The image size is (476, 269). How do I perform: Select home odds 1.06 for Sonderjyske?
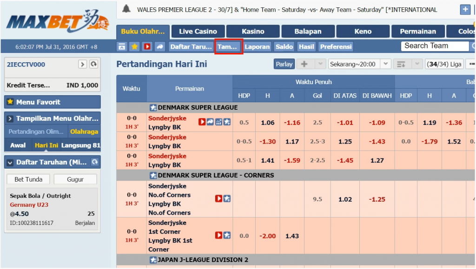267,123
